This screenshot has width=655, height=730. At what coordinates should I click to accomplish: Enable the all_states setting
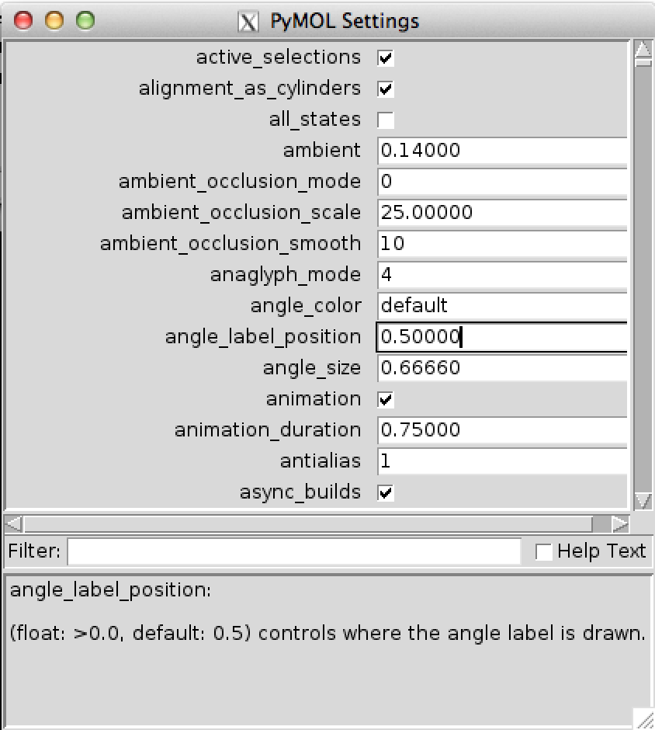click(386, 119)
